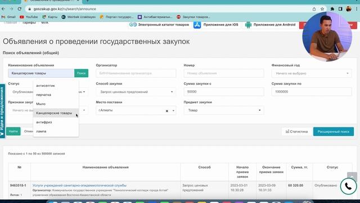Clear г.Алматы selection with X
Viewport: 360px width, 203px height.
point(167,111)
